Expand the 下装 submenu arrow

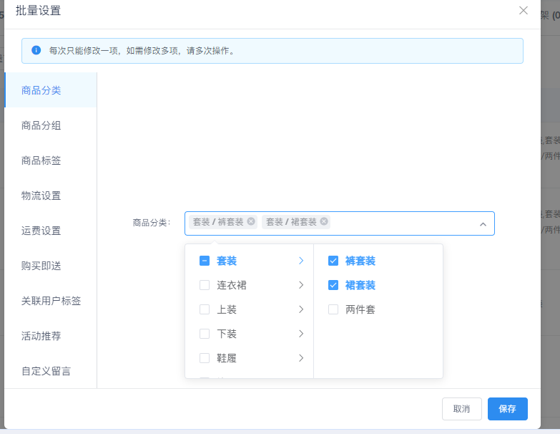(x=301, y=334)
